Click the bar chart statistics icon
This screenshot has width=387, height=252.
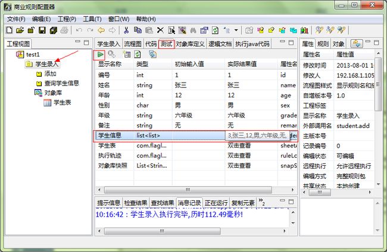point(304,30)
